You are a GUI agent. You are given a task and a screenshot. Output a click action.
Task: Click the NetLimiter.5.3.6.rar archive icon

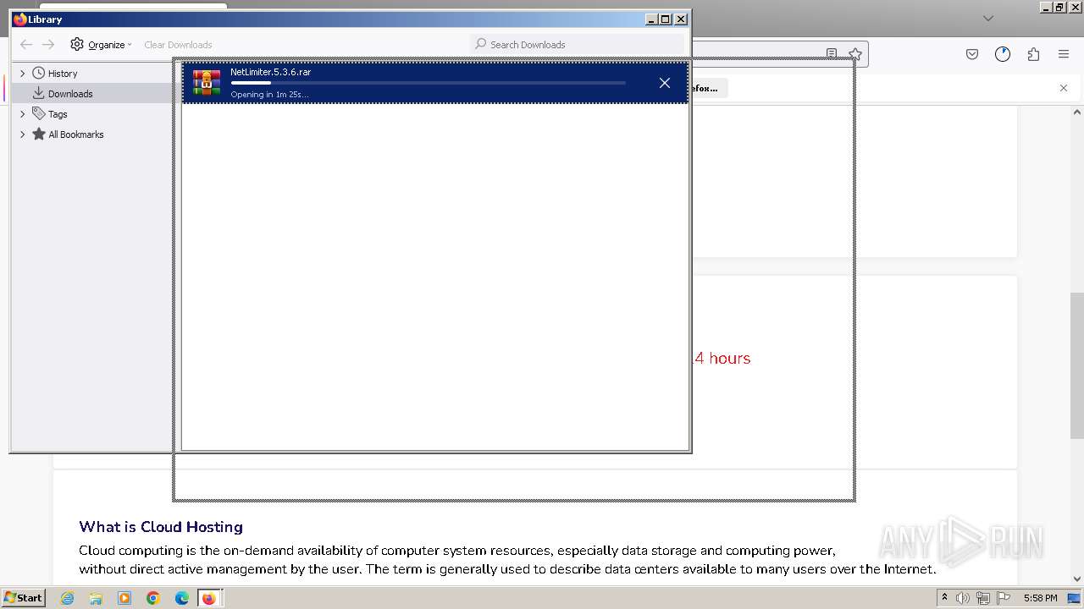pyautogui.click(x=207, y=82)
